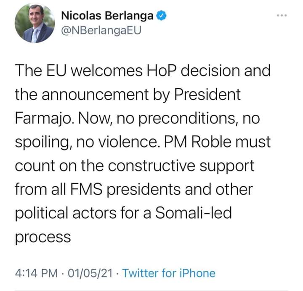
Task: Click the 01/05/21 date
Action: click(x=93, y=273)
